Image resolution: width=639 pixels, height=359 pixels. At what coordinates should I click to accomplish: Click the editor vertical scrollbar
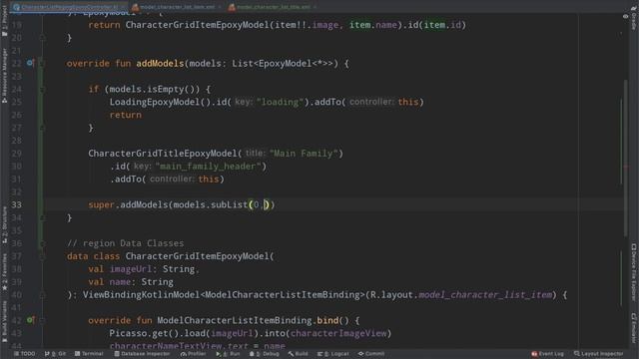[625, 159]
